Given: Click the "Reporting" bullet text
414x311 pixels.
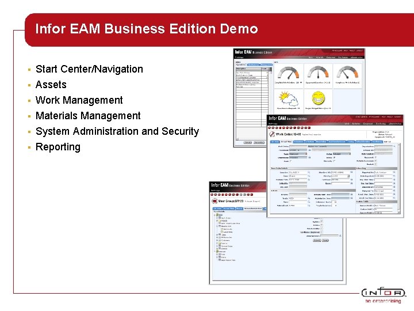Looking at the screenshot, I should click(x=58, y=147).
